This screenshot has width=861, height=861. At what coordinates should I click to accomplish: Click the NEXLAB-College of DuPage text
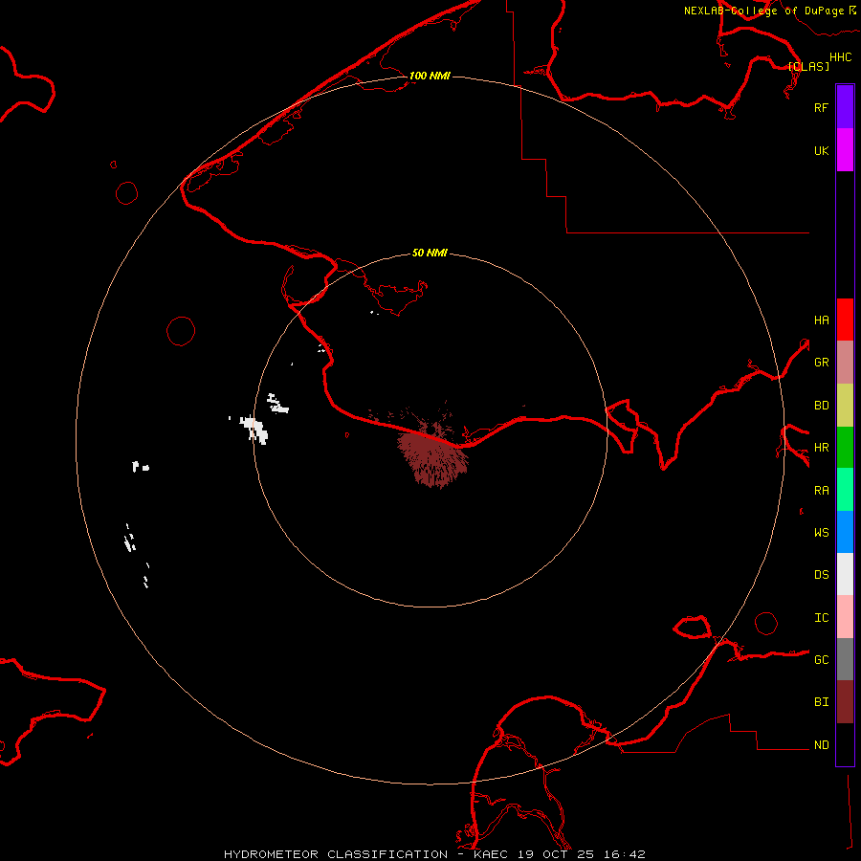763,11
